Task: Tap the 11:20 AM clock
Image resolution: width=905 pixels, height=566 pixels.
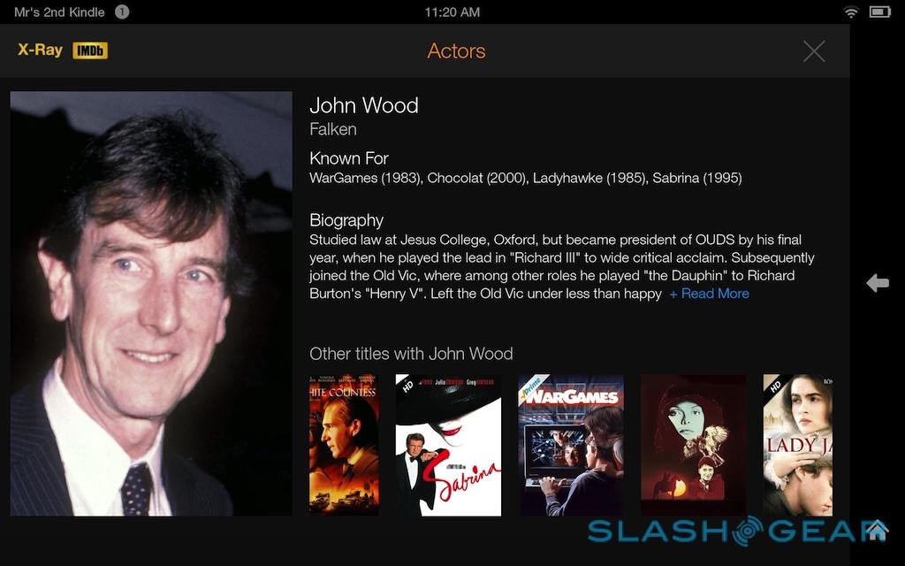Action: pyautogui.click(x=452, y=12)
